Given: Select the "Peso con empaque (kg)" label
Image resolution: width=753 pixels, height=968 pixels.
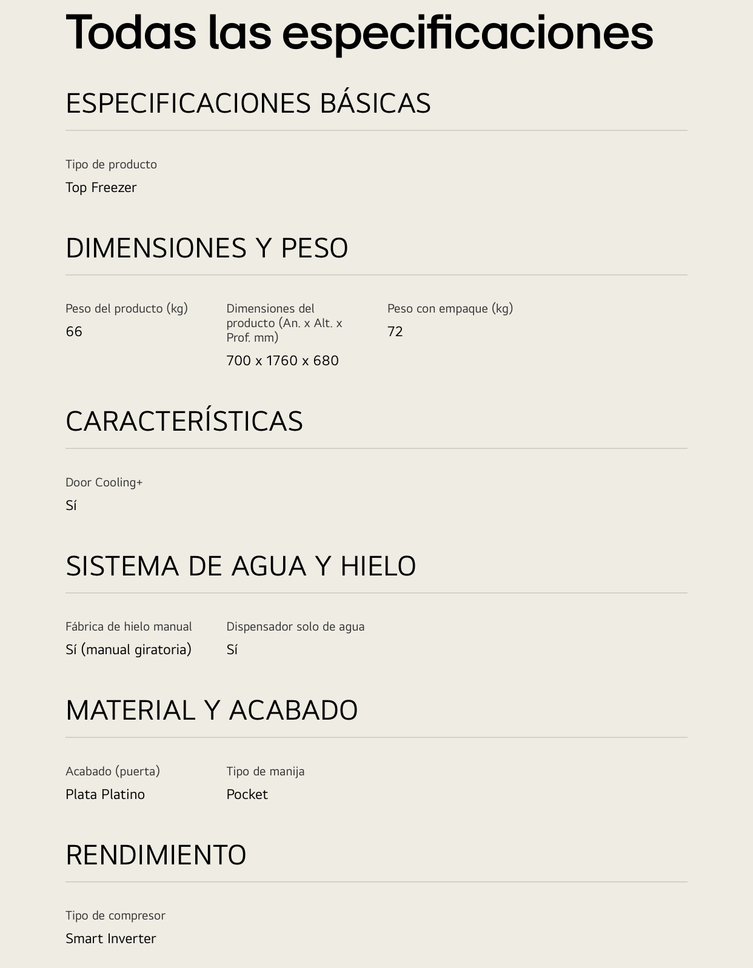Looking at the screenshot, I should 450,308.
